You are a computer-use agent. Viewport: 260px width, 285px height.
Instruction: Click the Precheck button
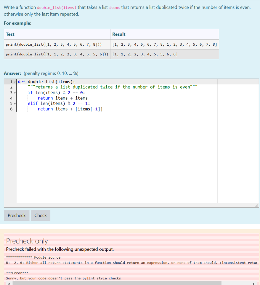click(x=16, y=215)
